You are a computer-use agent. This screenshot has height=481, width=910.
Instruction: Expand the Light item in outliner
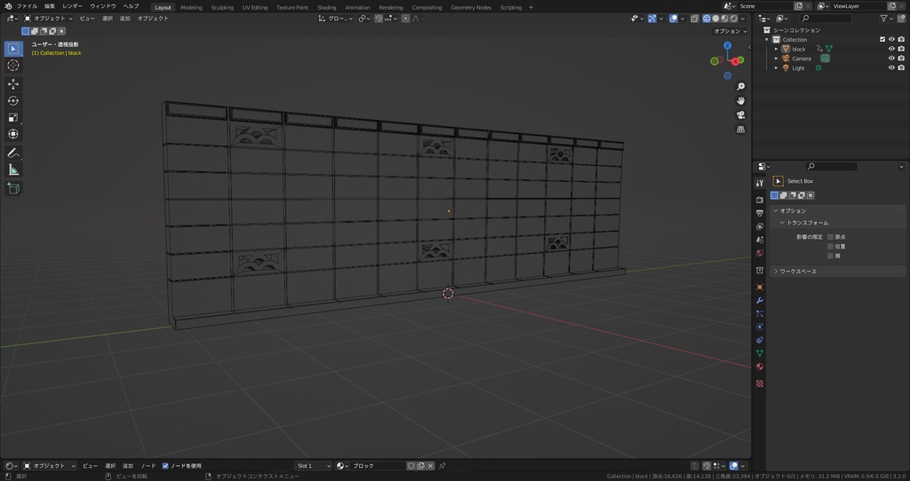click(x=777, y=67)
